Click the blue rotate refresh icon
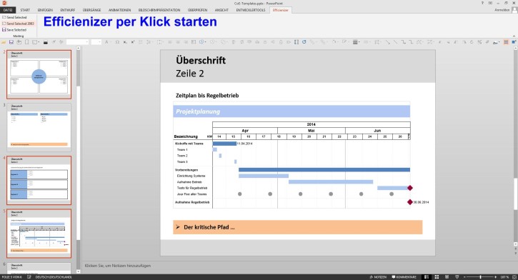The width and height of the screenshot is (518, 280). [x=304, y=42]
